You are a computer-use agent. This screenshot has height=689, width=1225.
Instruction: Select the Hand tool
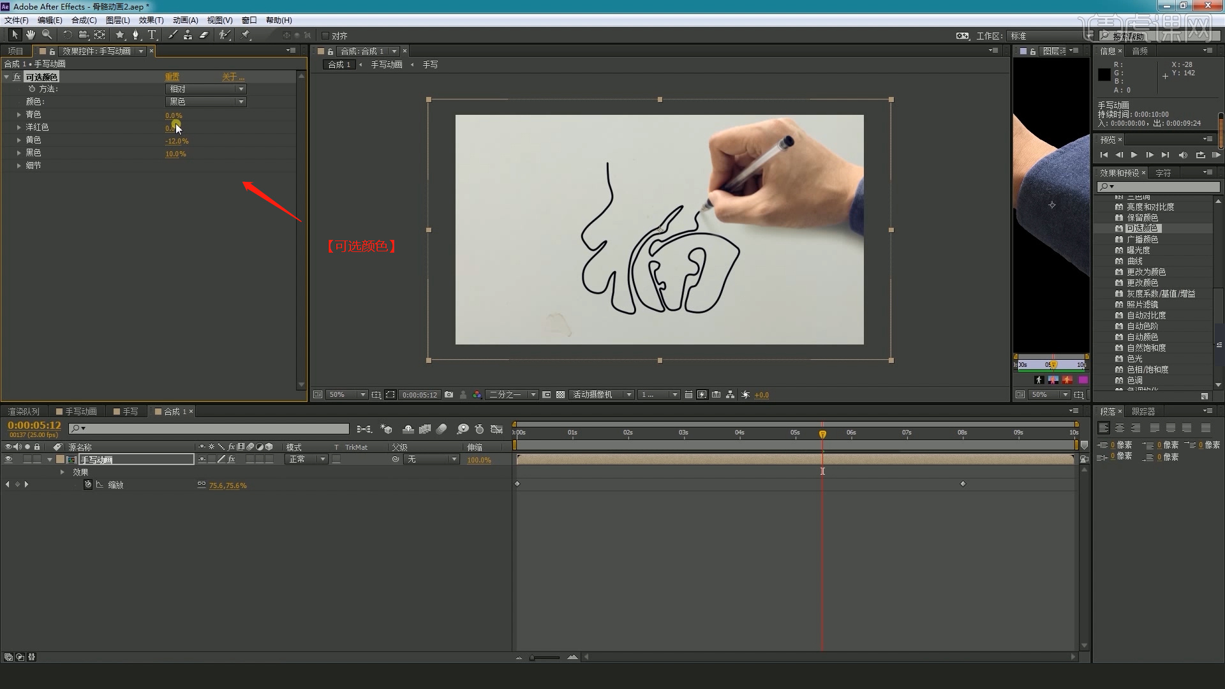coord(31,35)
